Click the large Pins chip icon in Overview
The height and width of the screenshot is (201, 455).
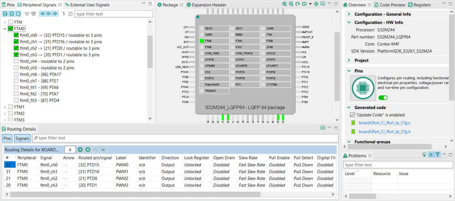[362, 88]
